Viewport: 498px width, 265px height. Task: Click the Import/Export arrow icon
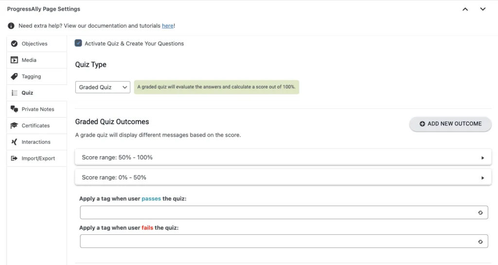pos(14,159)
